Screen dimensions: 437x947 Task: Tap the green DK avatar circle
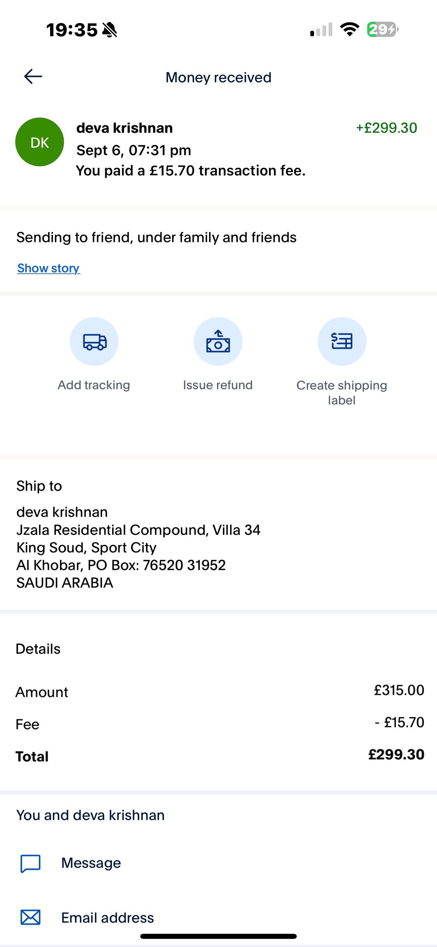(40, 142)
